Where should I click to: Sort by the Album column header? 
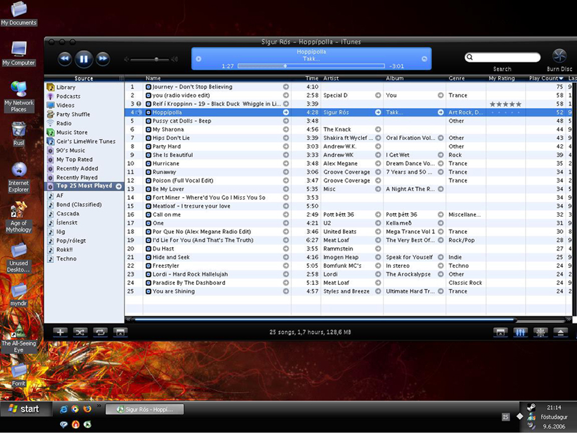(415, 79)
